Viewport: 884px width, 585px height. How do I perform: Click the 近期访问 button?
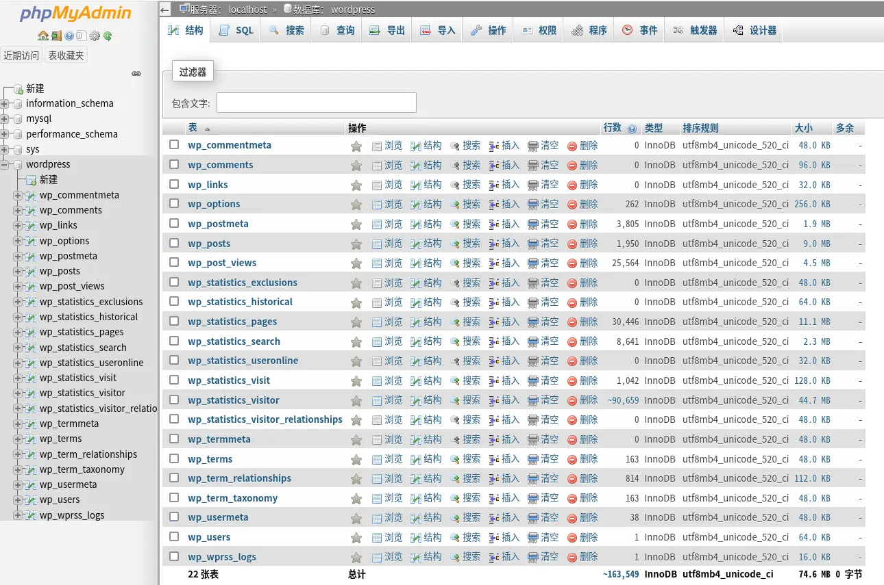pyautogui.click(x=21, y=55)
